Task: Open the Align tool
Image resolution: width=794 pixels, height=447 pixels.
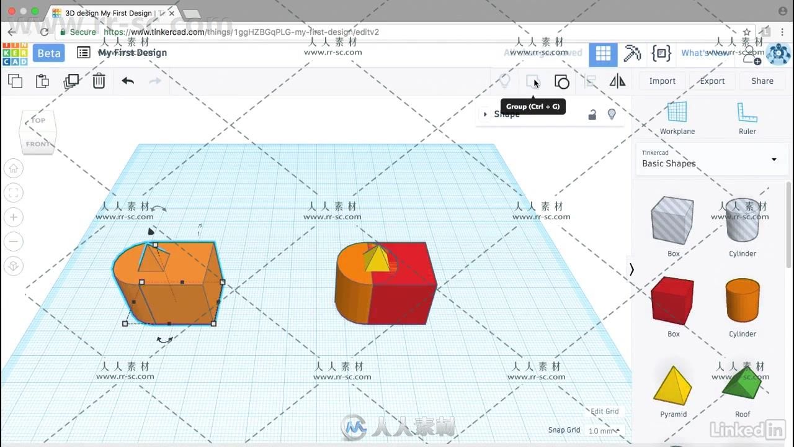Action: pyautogui.click(x=590, y=81)
